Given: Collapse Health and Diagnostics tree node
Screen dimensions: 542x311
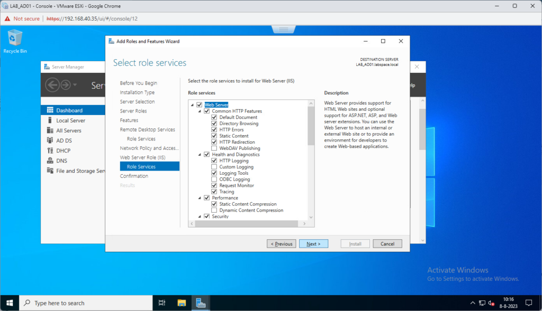Looking at the screenshot, I should tap(200, 155).
